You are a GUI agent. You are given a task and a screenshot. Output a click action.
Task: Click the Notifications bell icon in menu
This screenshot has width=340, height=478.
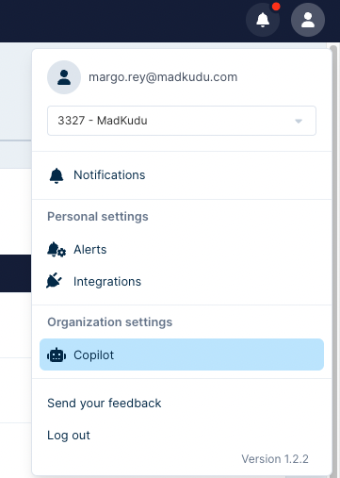click(x=57, y=175)
